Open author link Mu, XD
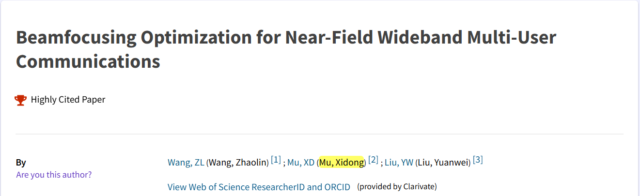 pos(301,163)
